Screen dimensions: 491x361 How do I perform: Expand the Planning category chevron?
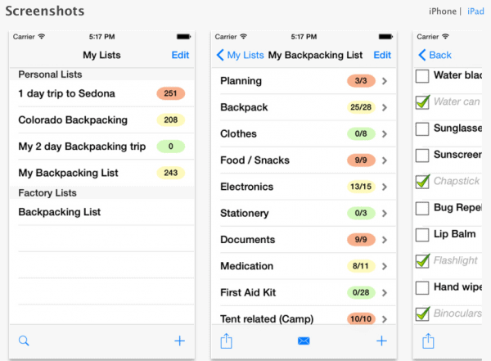click(x=385, y=81)
